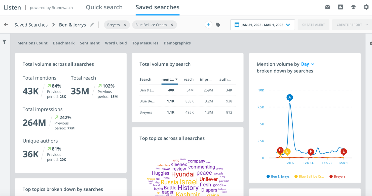Sort table by authors column
The height and width of the screenshot is (196, 372).
225,79
